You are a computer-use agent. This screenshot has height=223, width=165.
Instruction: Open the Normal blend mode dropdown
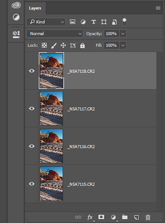pyautogui.click(x=55, y=34)
